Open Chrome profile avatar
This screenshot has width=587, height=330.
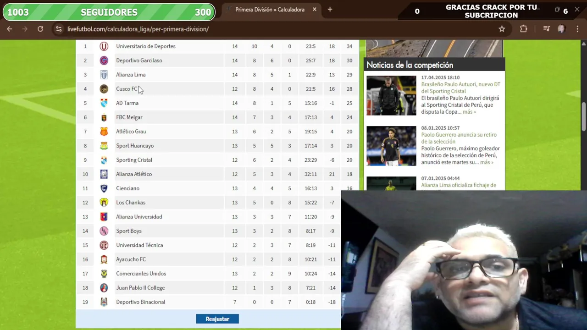click(x=561, y=29)
